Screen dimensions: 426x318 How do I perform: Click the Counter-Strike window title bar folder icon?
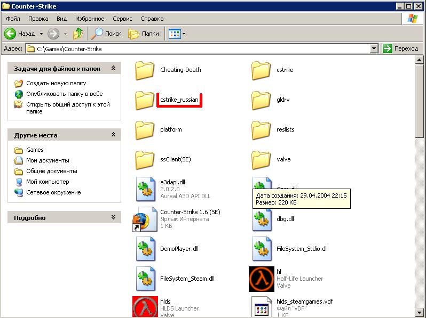(x=6, y=6)
